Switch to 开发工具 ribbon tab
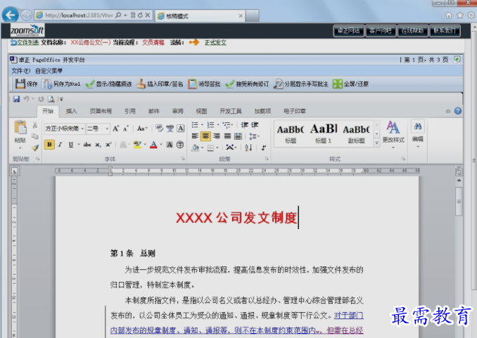477x338 pixels. pos(231,111)
